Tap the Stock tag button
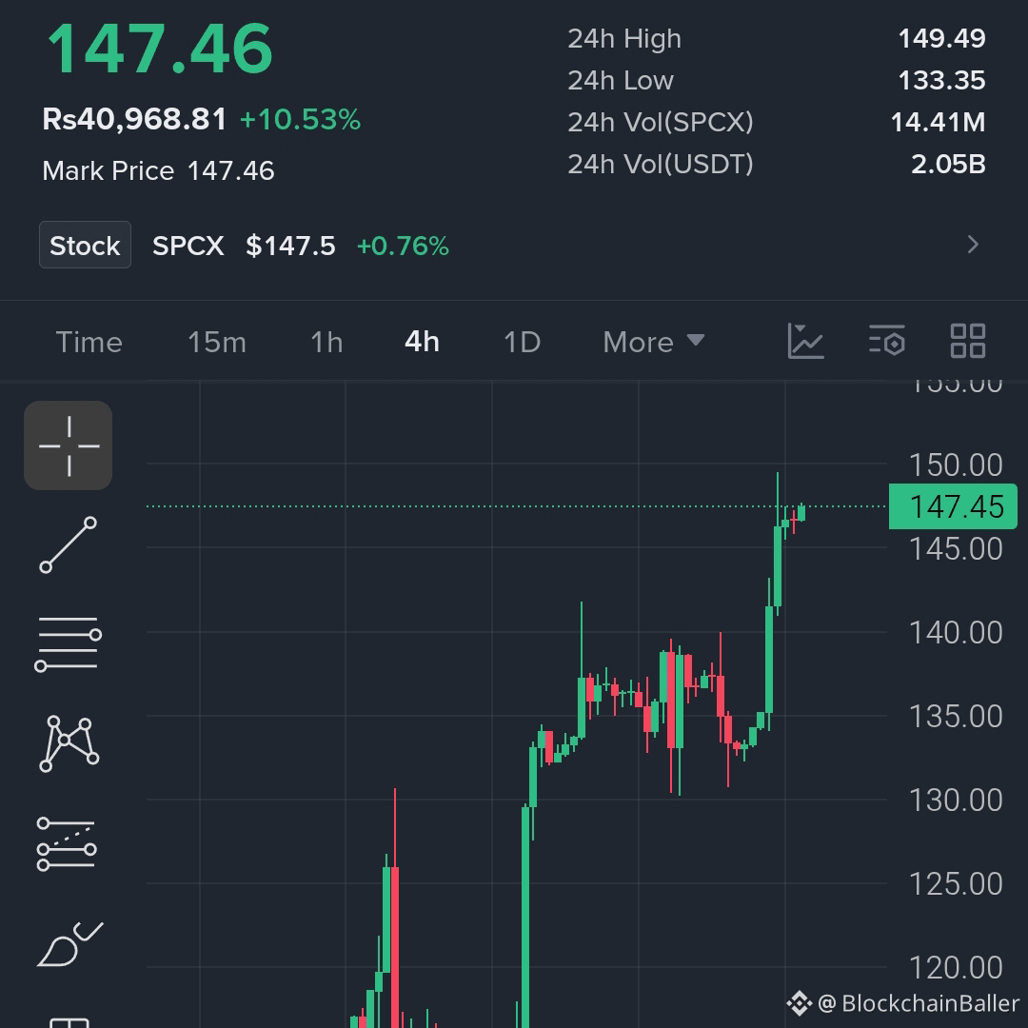Screen dimensions: 1028x1028 [86, 246]
